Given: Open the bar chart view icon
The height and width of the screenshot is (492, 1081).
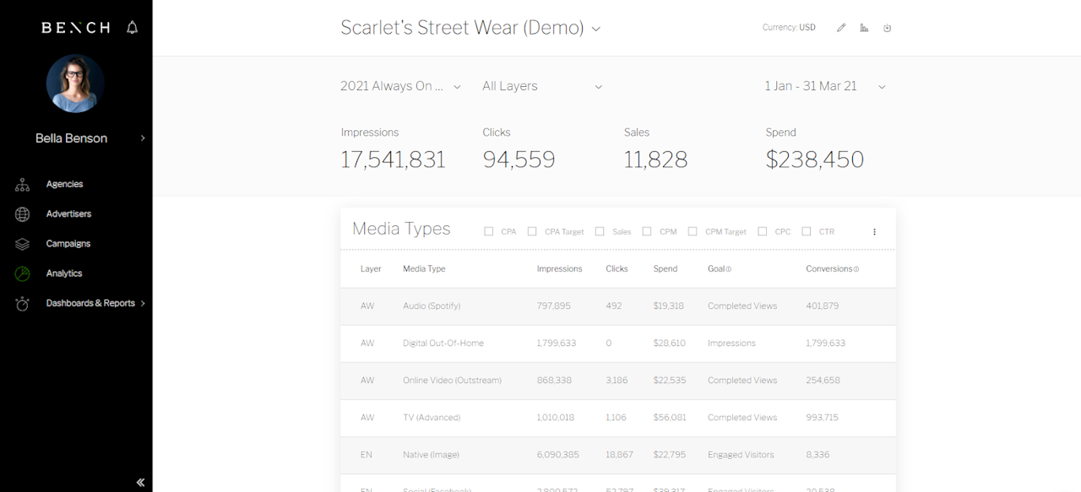Looking at the screenshot, I should click(x=864, y=28).
